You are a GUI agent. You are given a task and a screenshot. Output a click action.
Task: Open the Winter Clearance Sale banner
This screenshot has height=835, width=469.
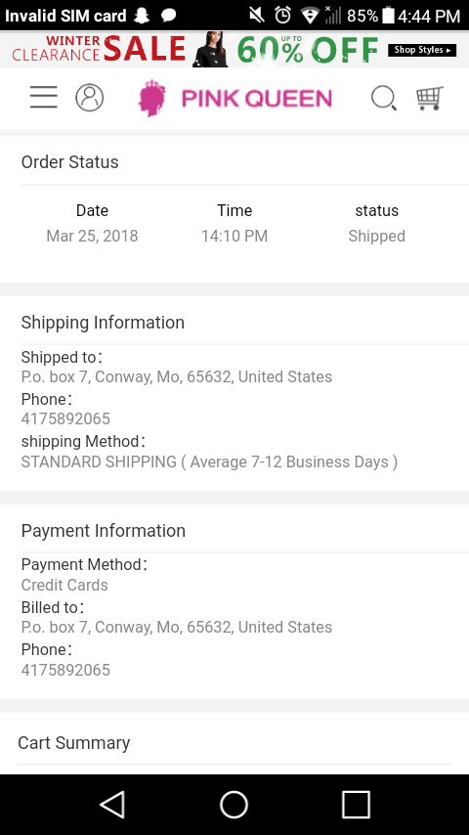tap(99, 49)
